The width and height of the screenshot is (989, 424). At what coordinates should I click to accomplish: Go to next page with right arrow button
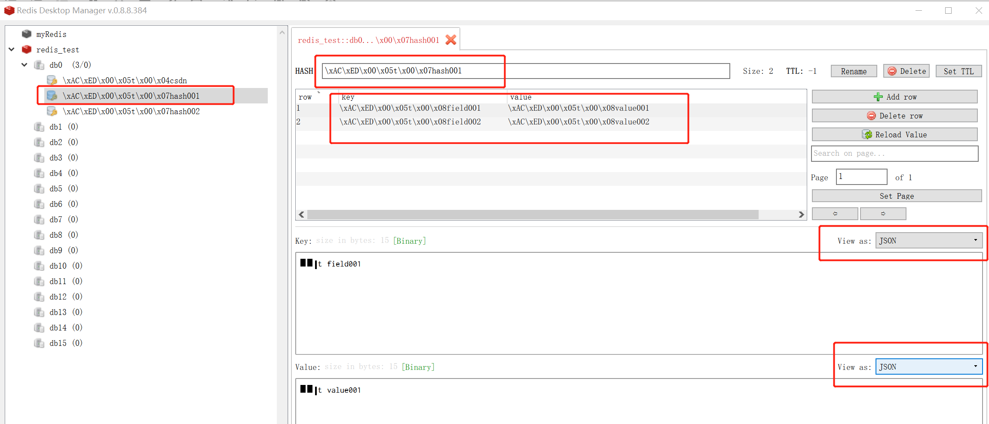pyautogui.click(x=883, y=213)
